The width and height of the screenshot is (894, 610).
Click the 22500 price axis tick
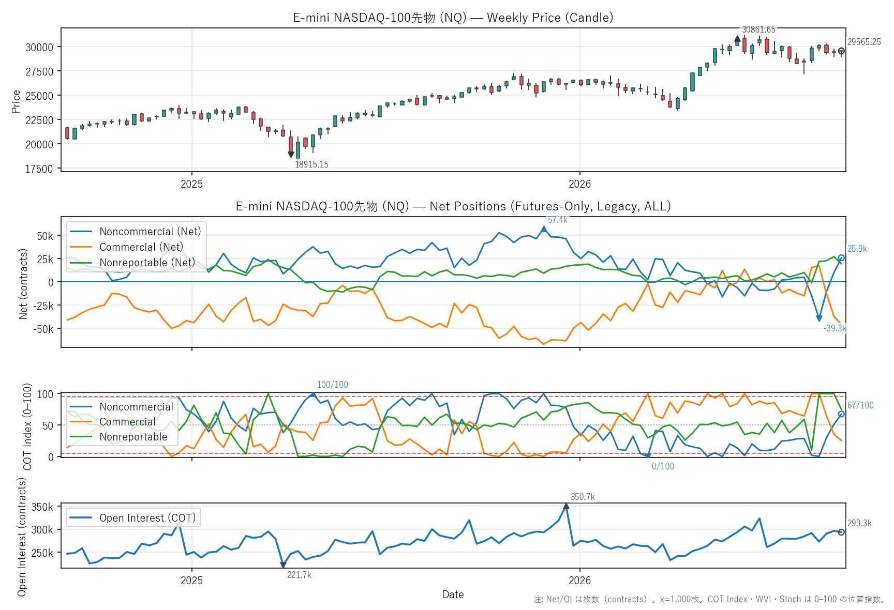(x=39, y=120)
